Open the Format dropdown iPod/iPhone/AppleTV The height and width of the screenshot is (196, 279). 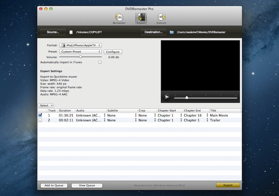coord(80,45)
